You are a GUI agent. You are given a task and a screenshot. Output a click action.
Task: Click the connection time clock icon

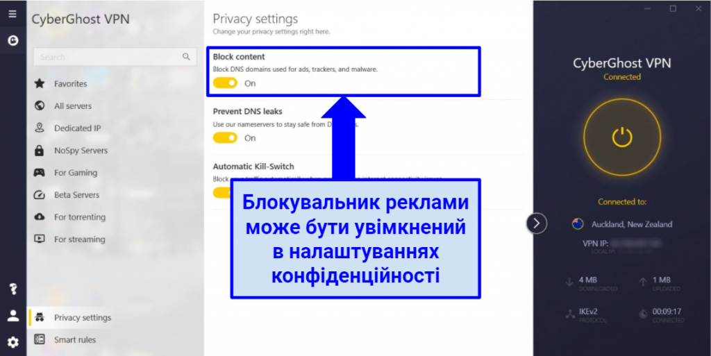[x=644, y=314]
